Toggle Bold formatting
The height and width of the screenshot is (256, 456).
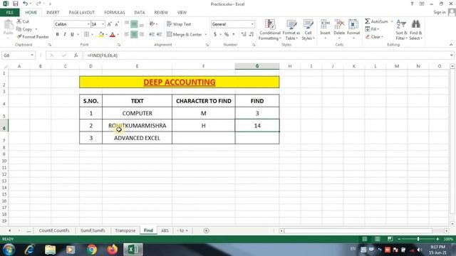(x=57, y=34)
